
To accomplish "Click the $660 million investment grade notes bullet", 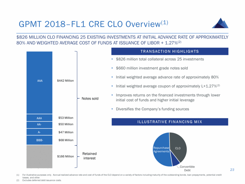I will coord(152,68).
